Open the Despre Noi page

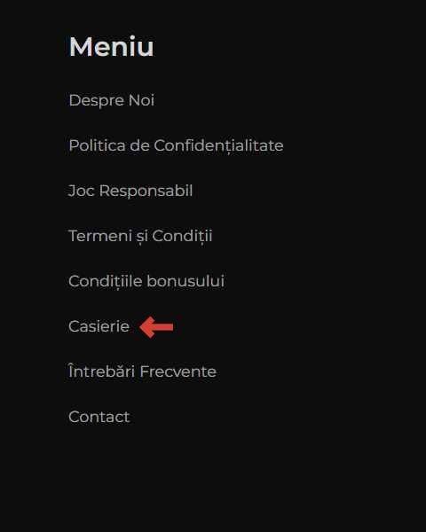pos(112,101)
